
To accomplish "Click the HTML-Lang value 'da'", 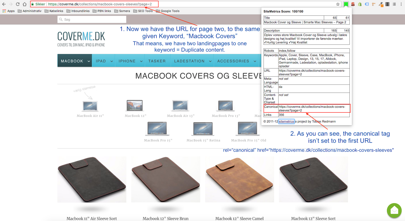I will pos(280,87).
